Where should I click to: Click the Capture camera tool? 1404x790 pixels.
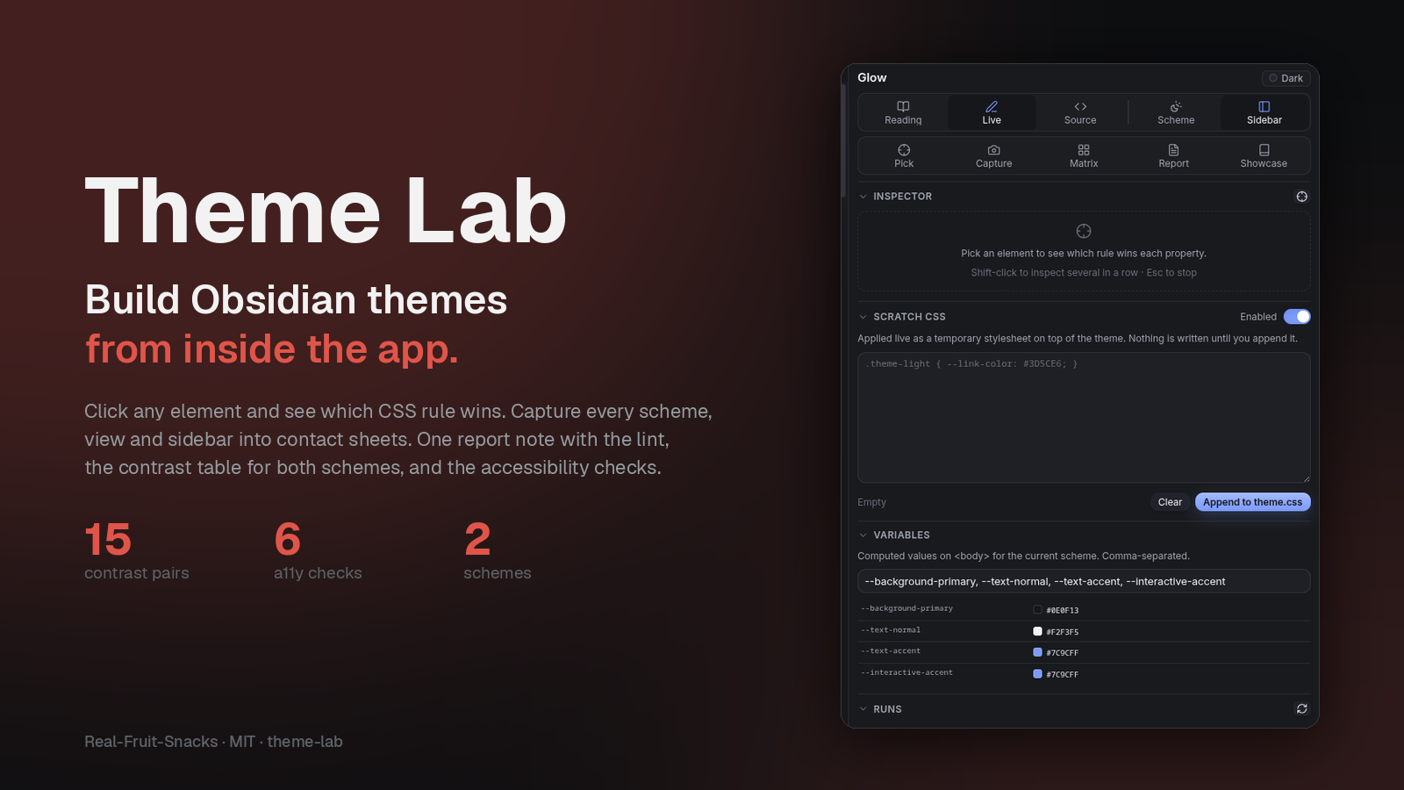(x=994, y=155)
